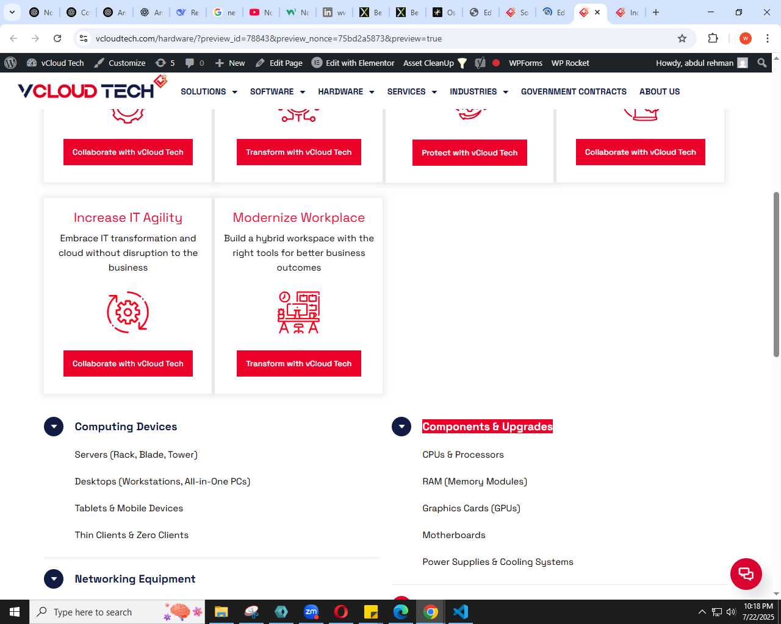The height and width of the screenshot is (624, 781).
Task: Click the Windows Start button
Action: point(15,612)
